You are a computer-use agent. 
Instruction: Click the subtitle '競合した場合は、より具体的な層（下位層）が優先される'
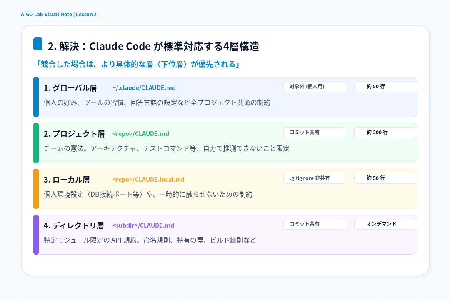[x=138, y=64]
